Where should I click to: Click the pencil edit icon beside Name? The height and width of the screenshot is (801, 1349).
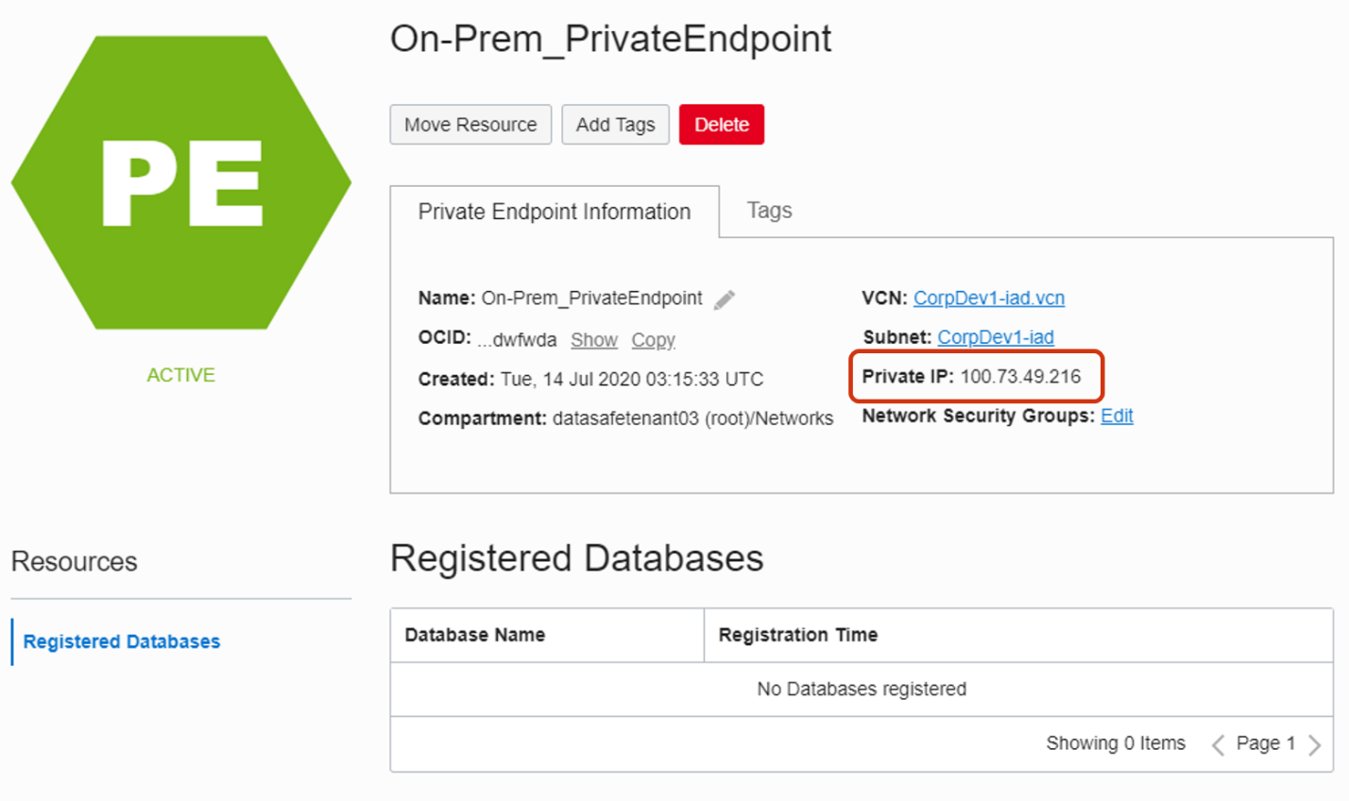coord(725,300)
